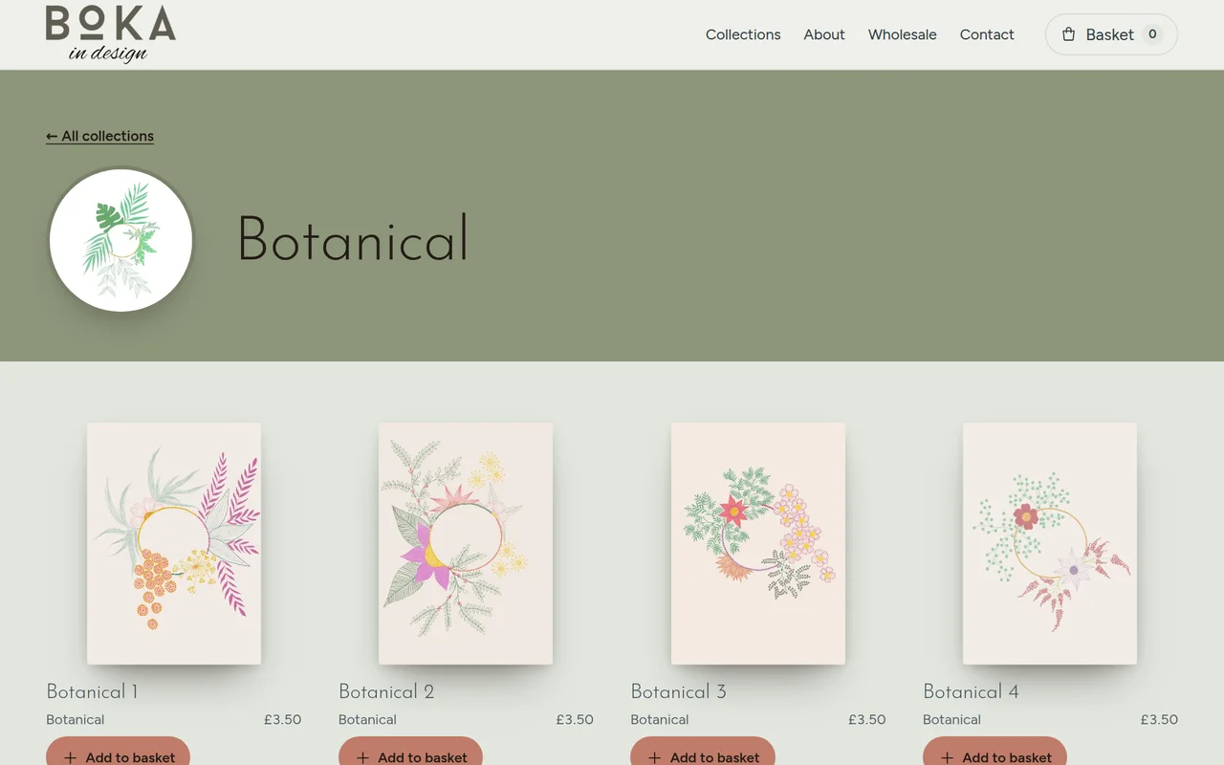Click the Botanical category label under Botanical 2
The image size is (1224, 765).
(x=367, y=719)
